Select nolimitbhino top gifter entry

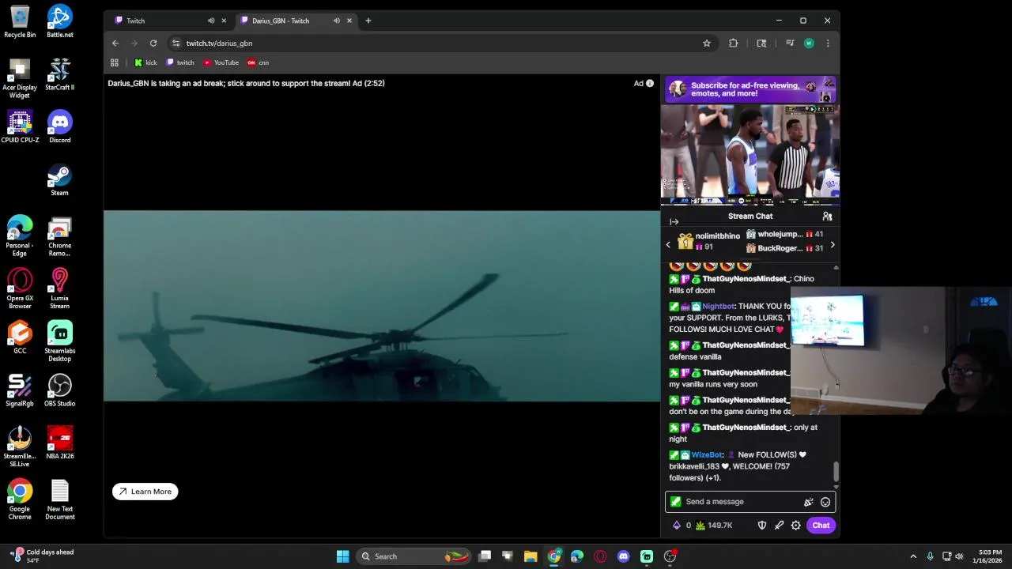click(709, 241)
